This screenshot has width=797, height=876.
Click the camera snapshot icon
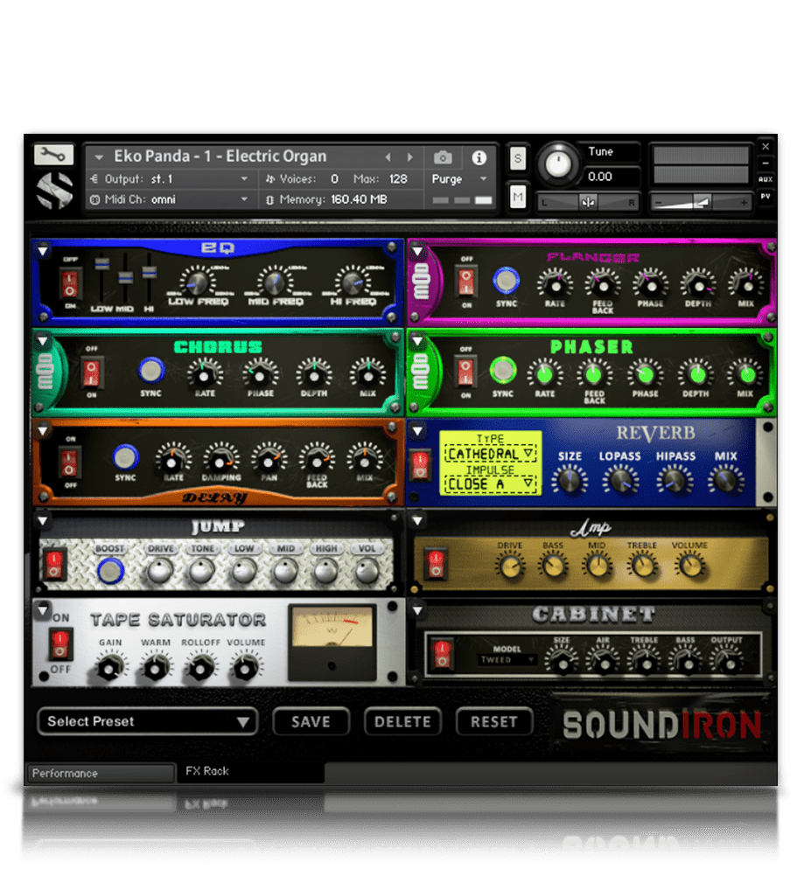click(x=443, y=157)
